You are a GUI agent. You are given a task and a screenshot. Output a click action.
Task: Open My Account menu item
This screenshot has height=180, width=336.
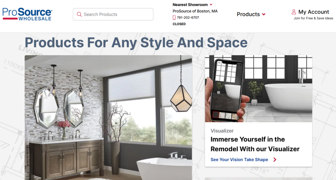tap(313, 12)
